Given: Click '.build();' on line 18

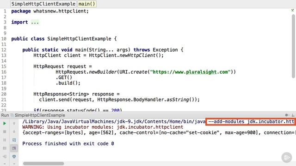Looking at the screenshot, I should click(x=68, y=83).
